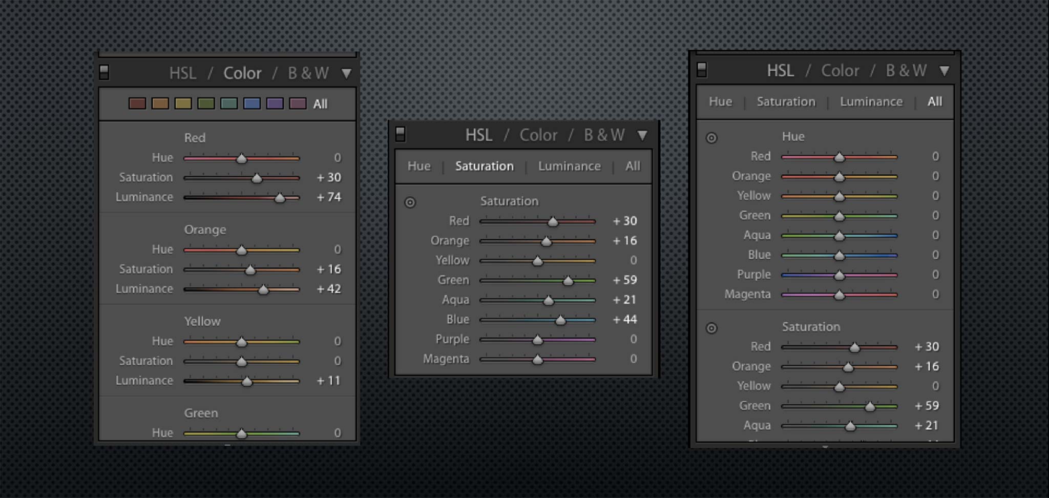Viewport: 1049px width, 498px height.
Task: Open the Hue tab in middle panel
Action: [419, 166]
